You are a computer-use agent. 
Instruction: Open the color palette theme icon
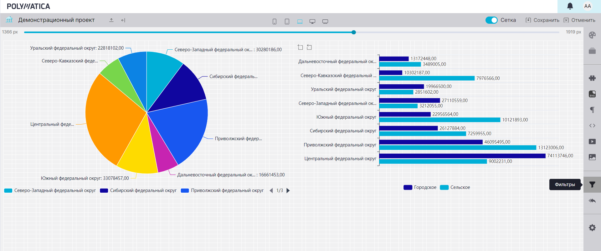[592, 35]
